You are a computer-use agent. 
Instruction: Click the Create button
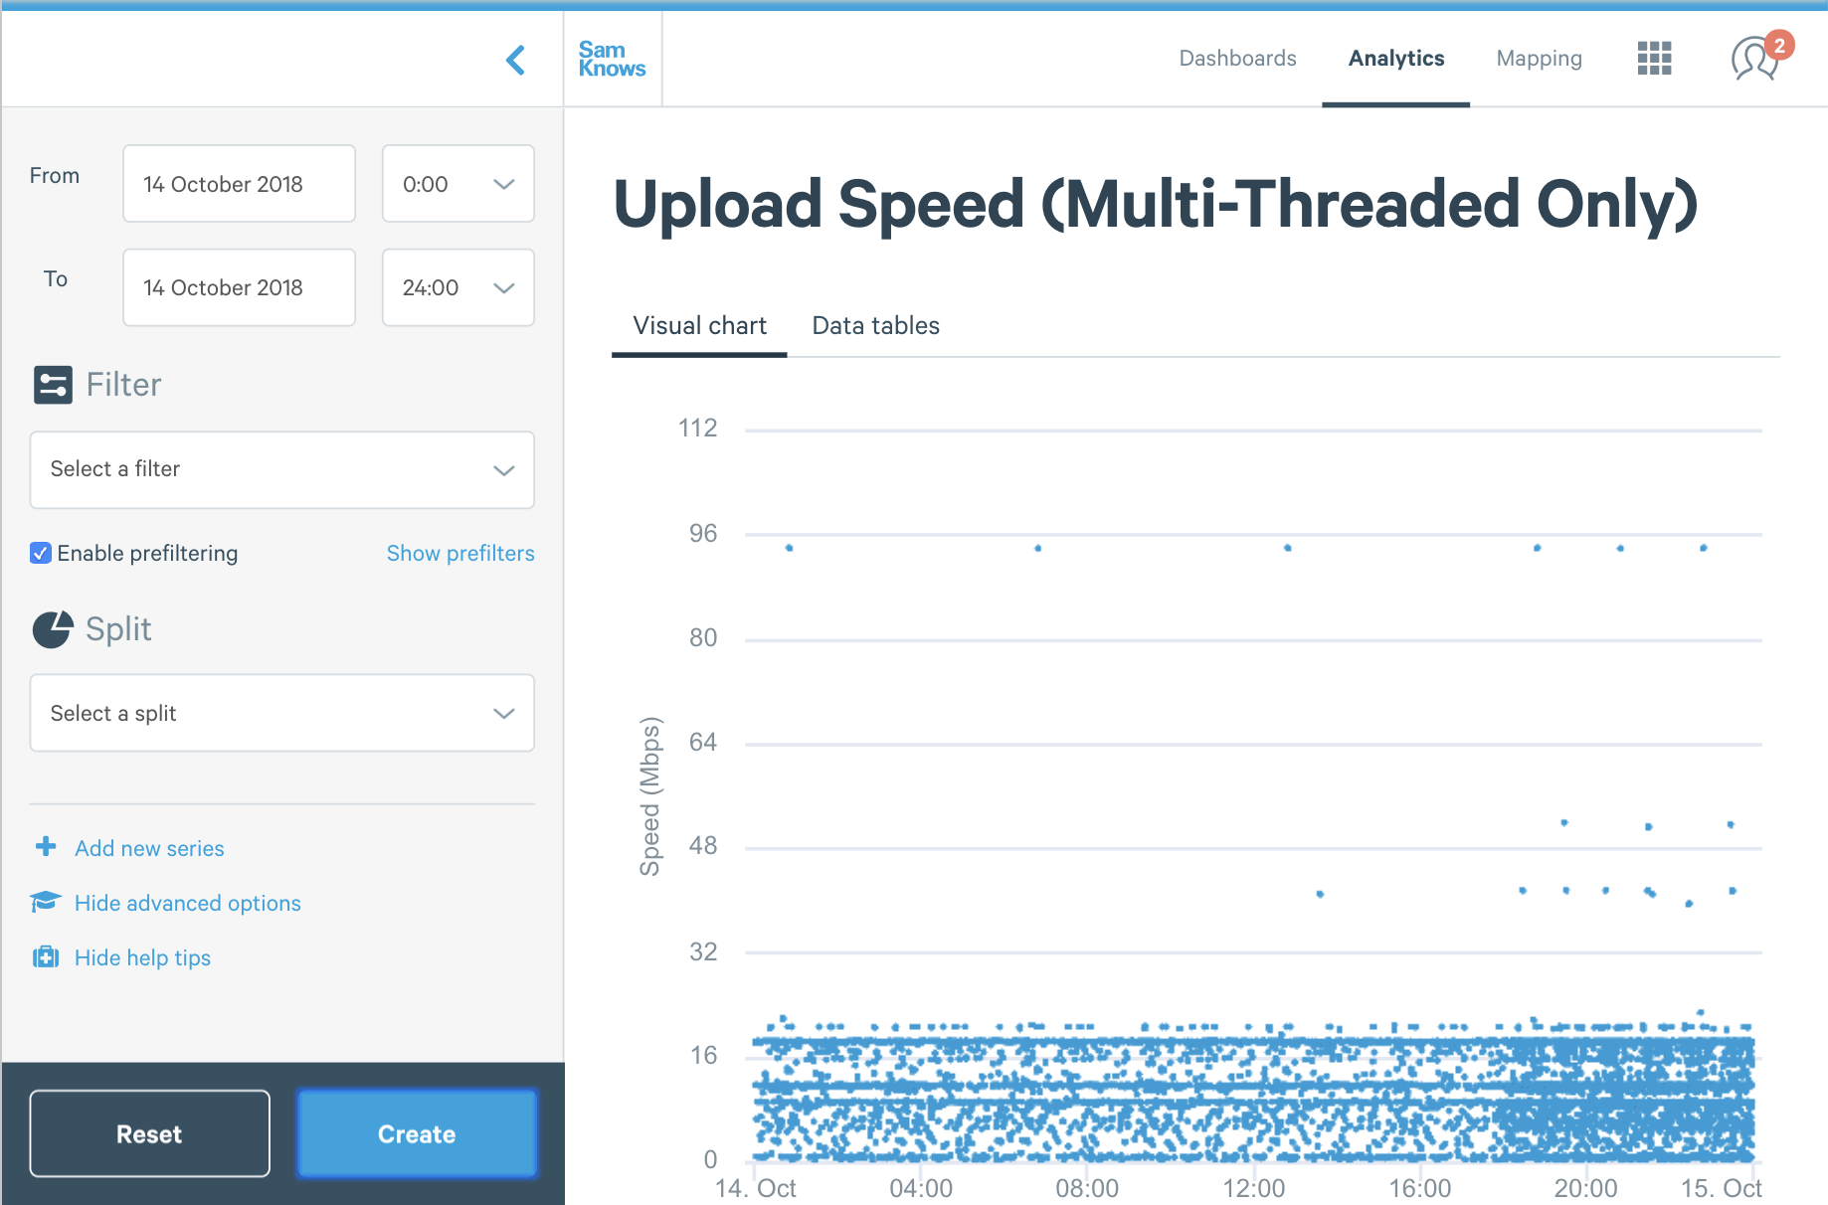(417, 1133)
